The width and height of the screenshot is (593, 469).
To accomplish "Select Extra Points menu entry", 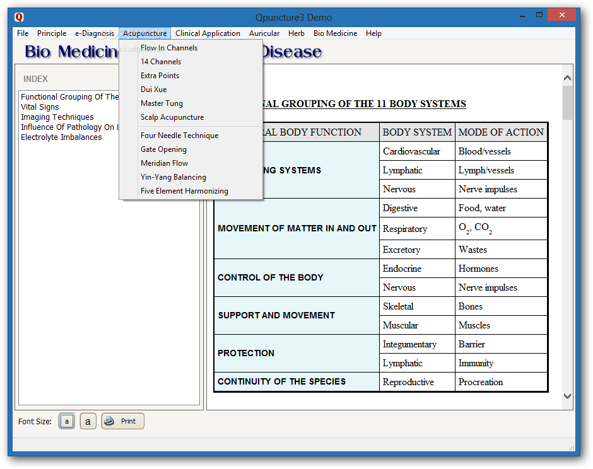I will click(191, 76).
